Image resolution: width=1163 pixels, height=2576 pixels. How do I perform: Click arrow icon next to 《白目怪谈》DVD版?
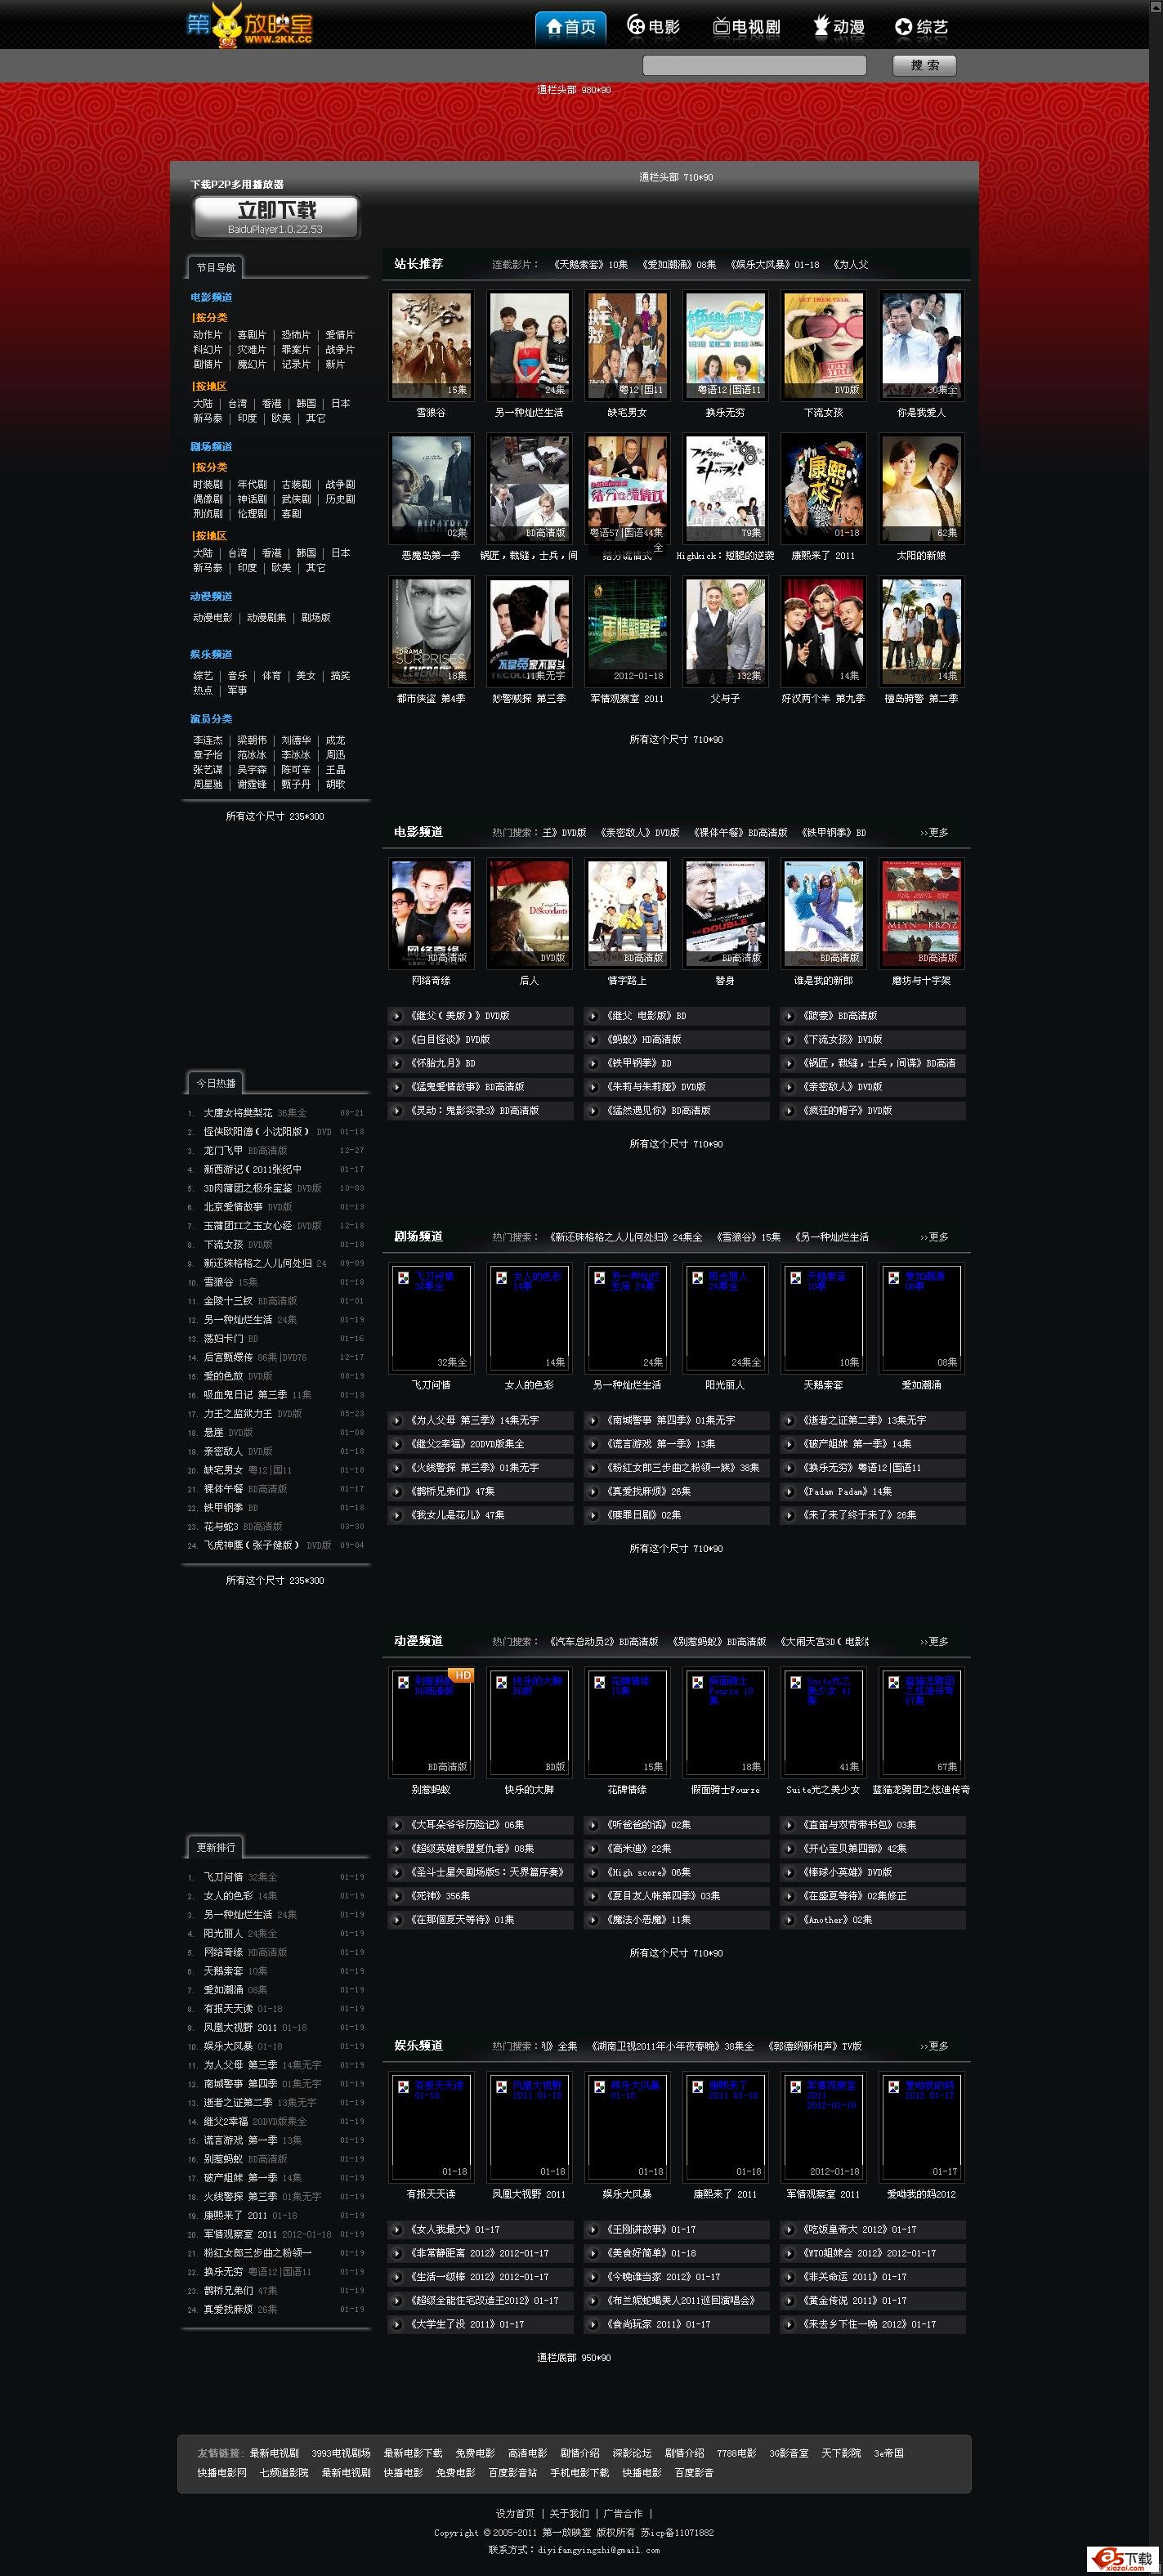398,1040
